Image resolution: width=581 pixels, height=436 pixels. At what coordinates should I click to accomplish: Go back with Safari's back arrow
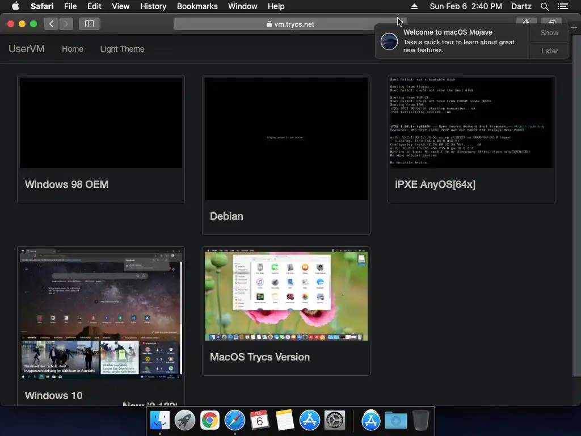tap(52, 24)
